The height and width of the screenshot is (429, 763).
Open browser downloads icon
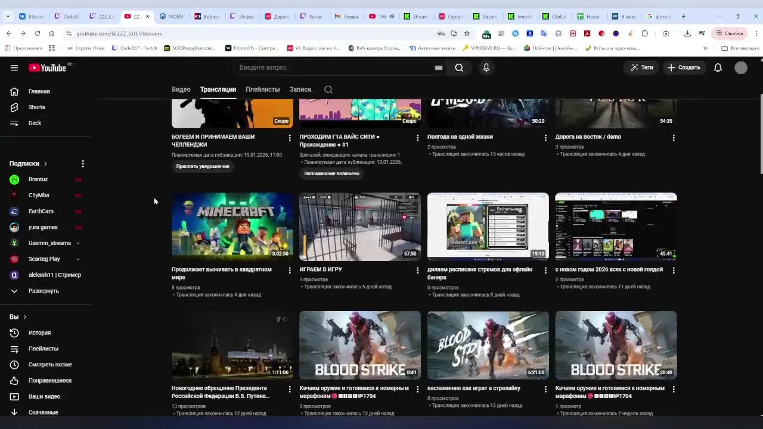pyautogui.click(x=687, y=34)
